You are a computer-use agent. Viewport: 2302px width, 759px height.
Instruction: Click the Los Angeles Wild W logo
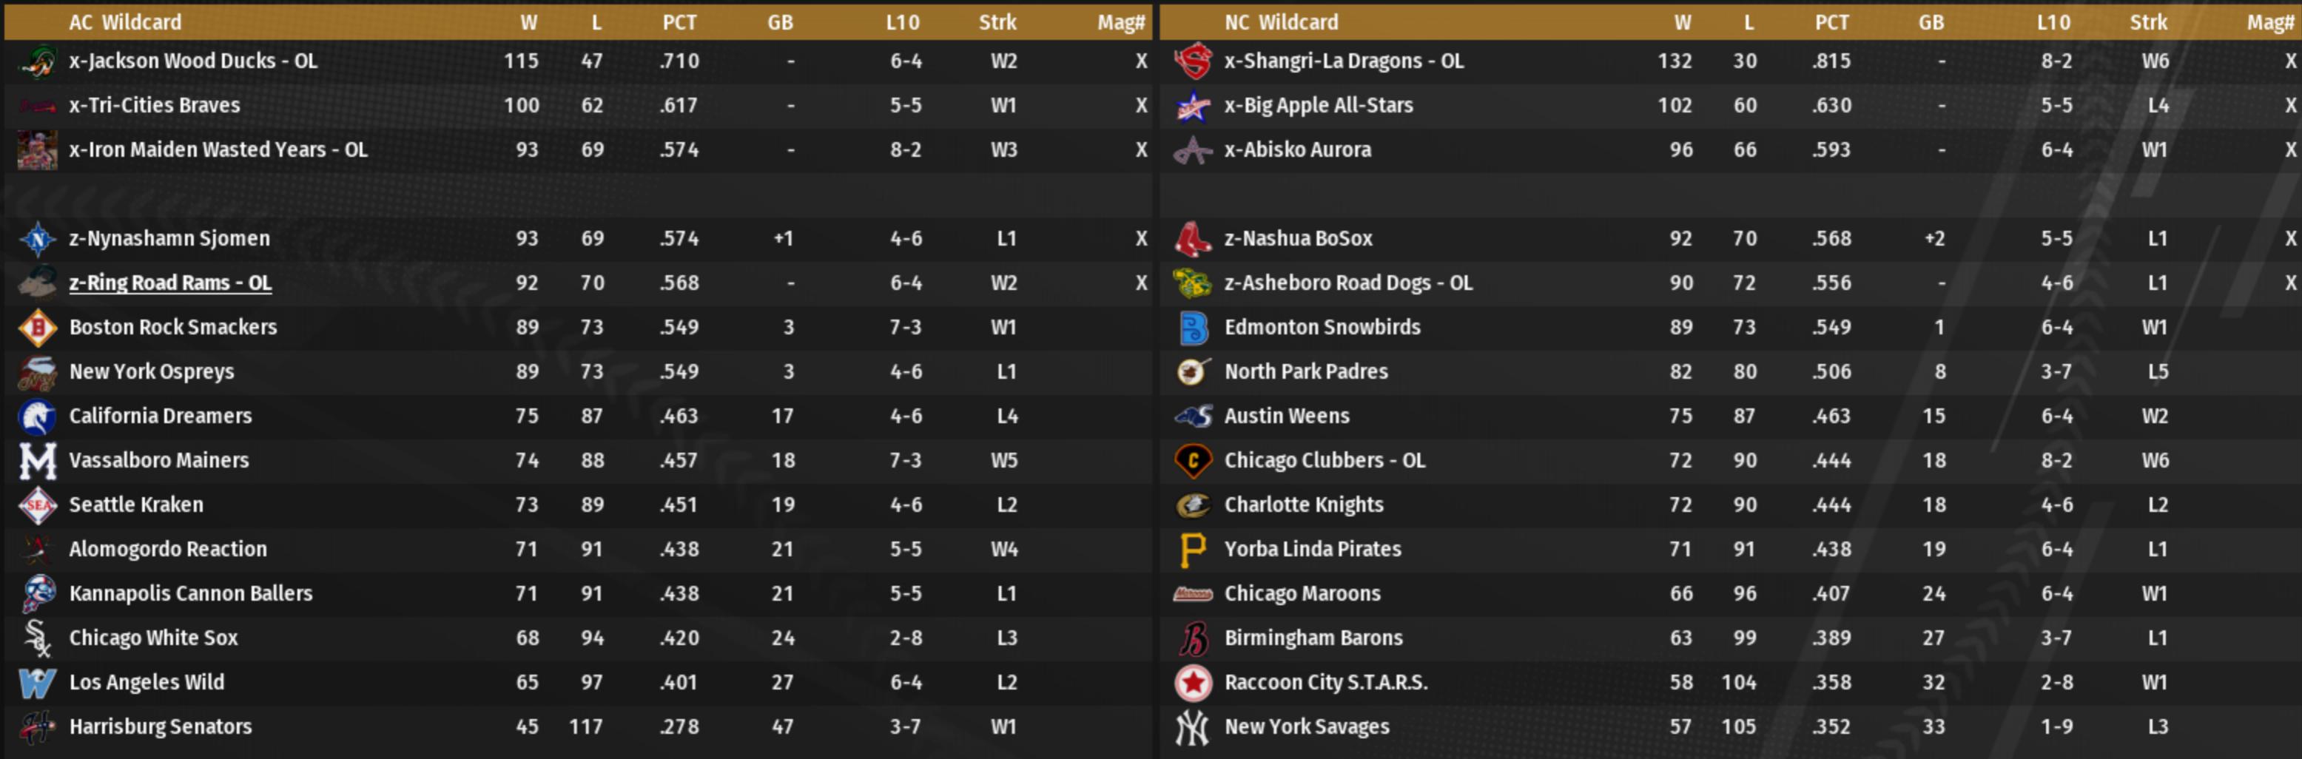click(x=37, y=683)
